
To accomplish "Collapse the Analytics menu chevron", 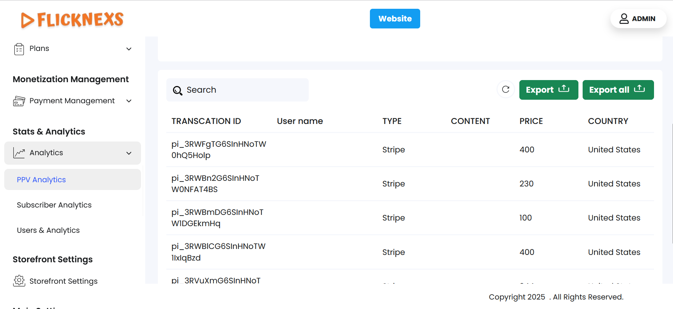I will (129, 153).
